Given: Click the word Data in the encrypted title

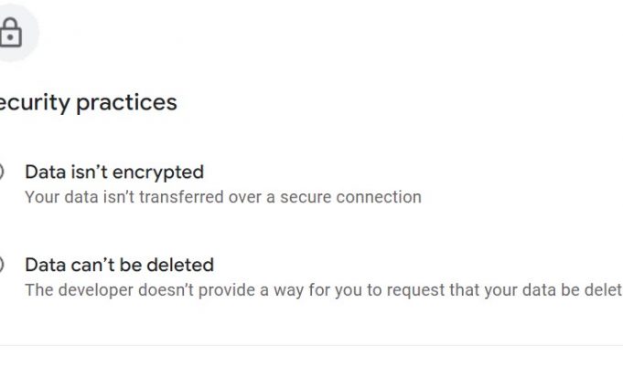Looking at the screenshot, I should (46, 172).
